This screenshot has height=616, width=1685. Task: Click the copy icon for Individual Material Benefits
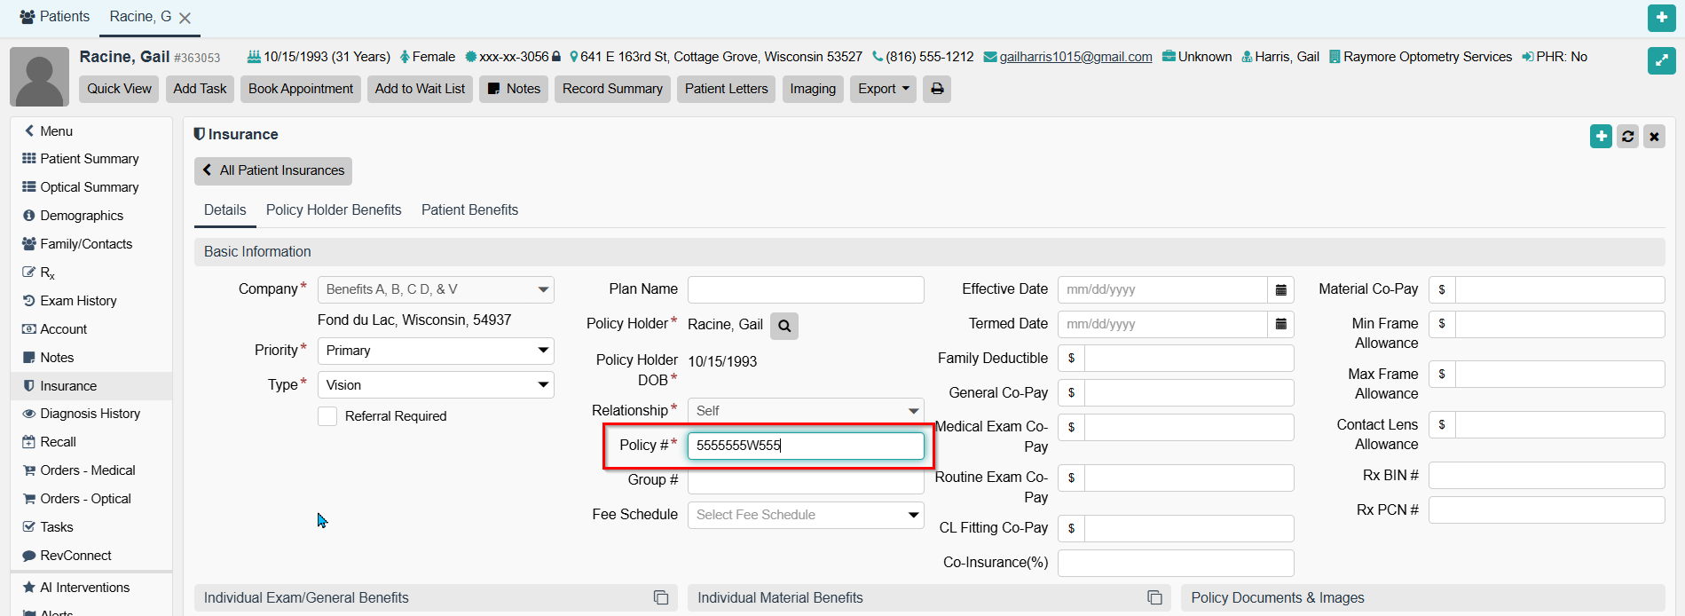click(x=1154, y=598)
